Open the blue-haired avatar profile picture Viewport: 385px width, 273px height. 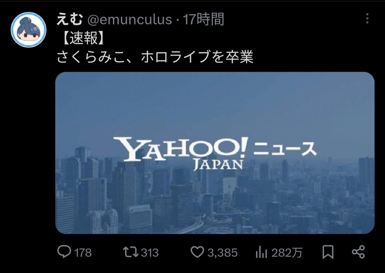click(x=29, y=30)
